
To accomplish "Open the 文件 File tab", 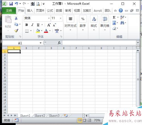I will (x=9, y=10).
